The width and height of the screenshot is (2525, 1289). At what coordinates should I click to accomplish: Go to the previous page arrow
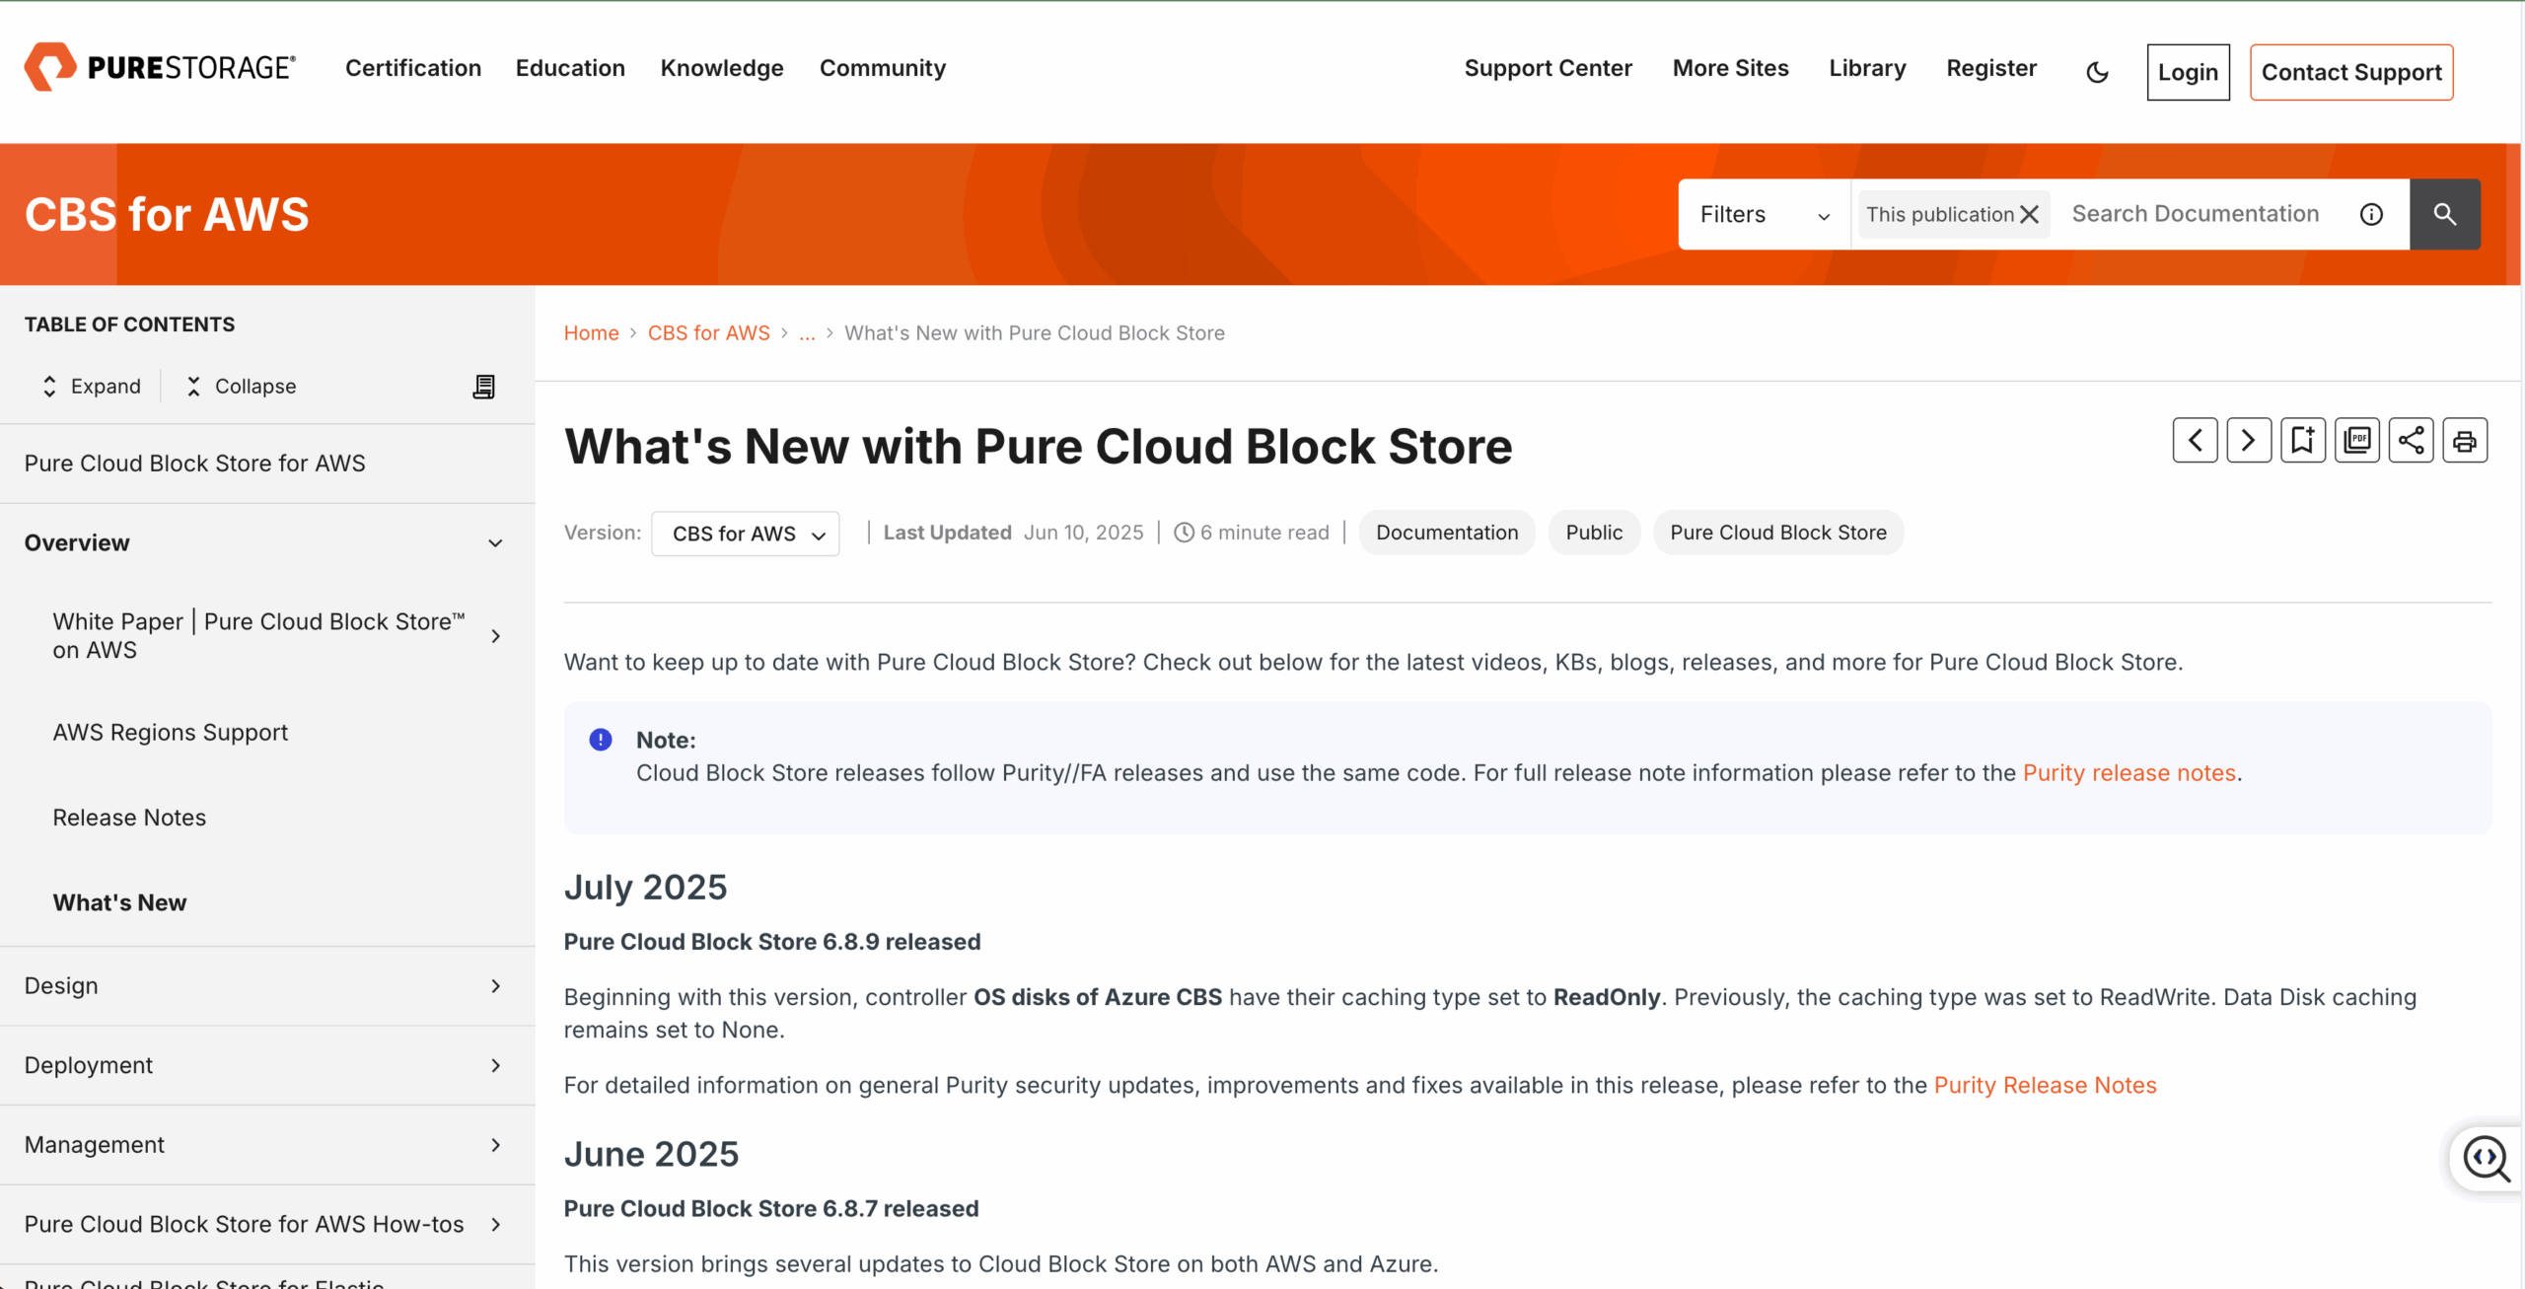coord(2195,440)
